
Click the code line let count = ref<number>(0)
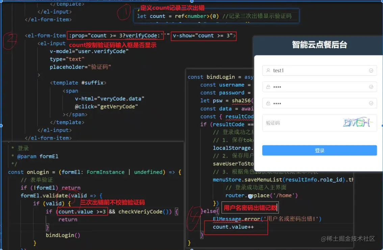178,16
